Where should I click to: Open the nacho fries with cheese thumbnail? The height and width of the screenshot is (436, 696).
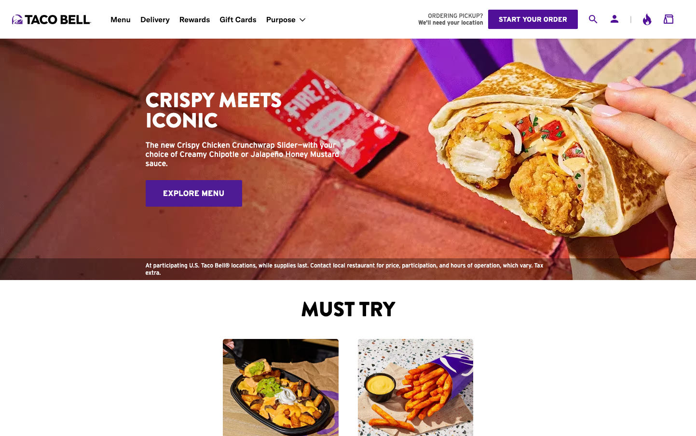(x=415, y=387)
